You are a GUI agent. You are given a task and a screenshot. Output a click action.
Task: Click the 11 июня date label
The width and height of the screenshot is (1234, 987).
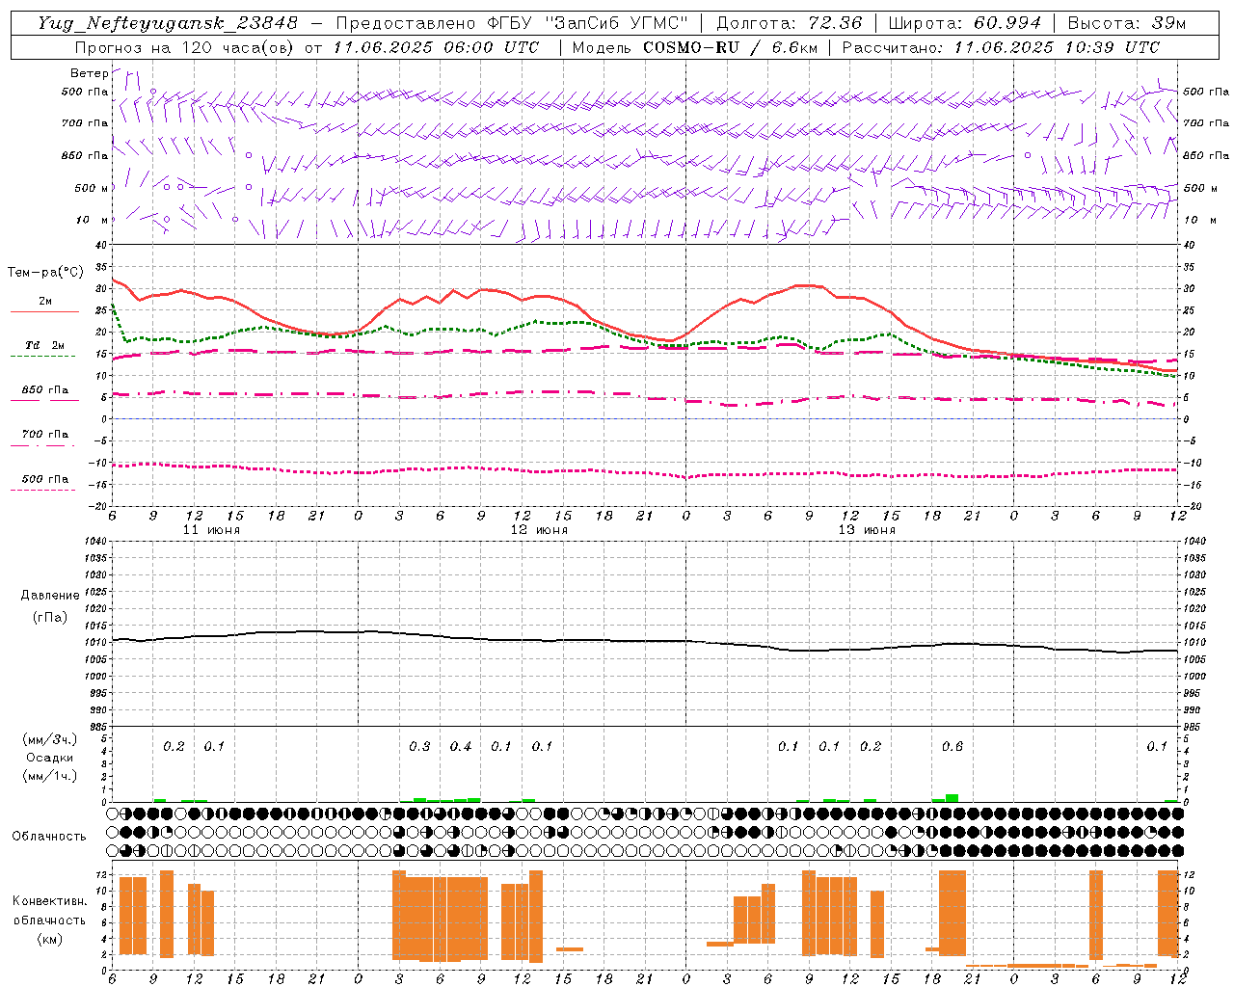click(x=211, y=530)
